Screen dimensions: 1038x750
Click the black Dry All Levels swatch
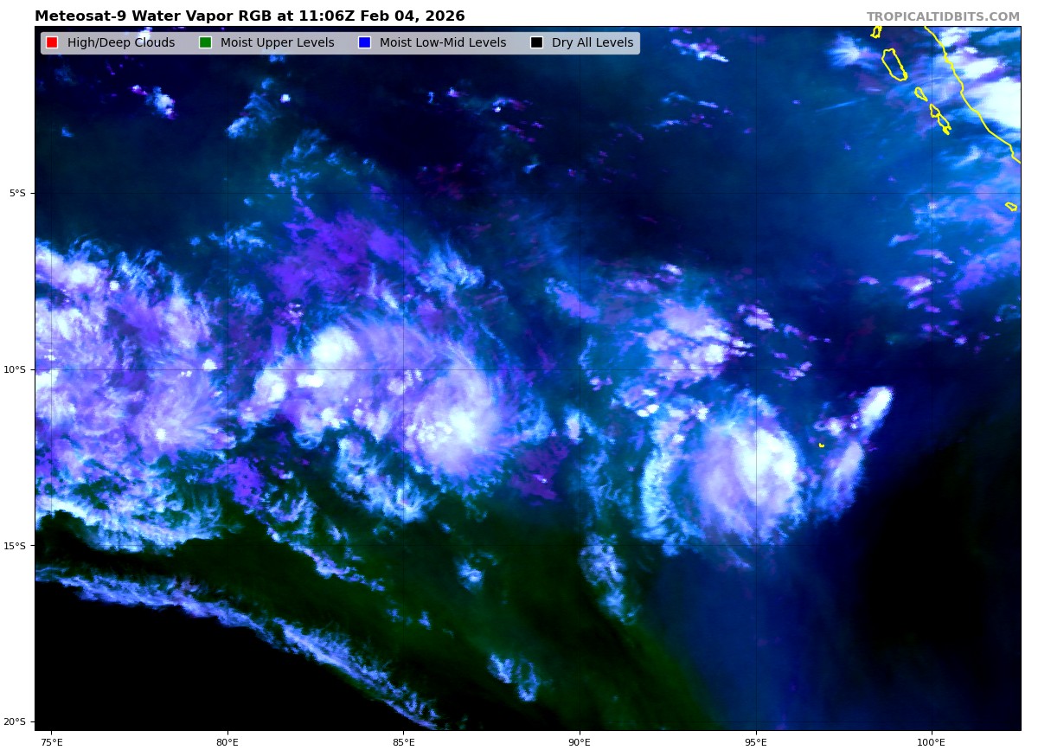pyautogui.click(x=536, y=43)
